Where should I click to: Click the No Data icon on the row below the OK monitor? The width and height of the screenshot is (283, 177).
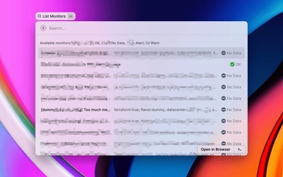tap(224, 76)
